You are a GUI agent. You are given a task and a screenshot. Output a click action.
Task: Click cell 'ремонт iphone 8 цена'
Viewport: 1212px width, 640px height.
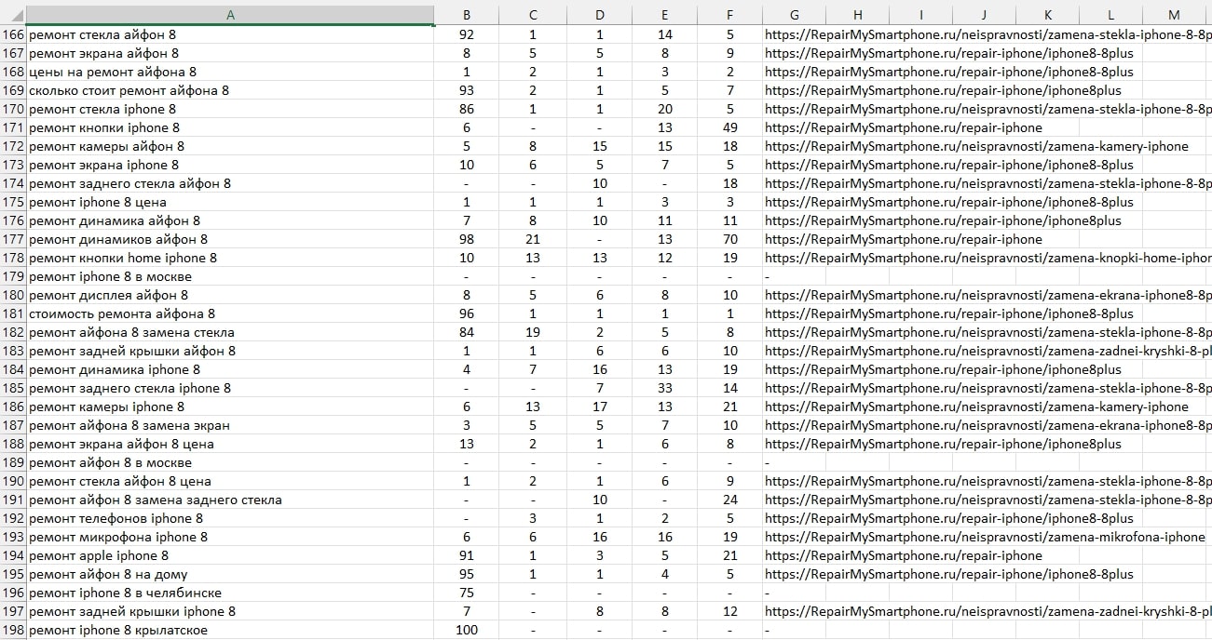click(x=230, y=202)
